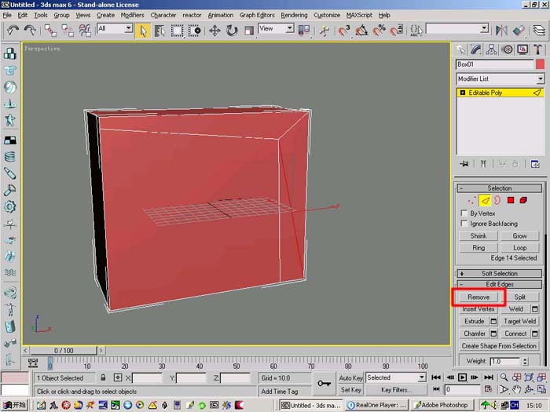
Task: Open the Graph Editors menu
Action: point(257,15)
